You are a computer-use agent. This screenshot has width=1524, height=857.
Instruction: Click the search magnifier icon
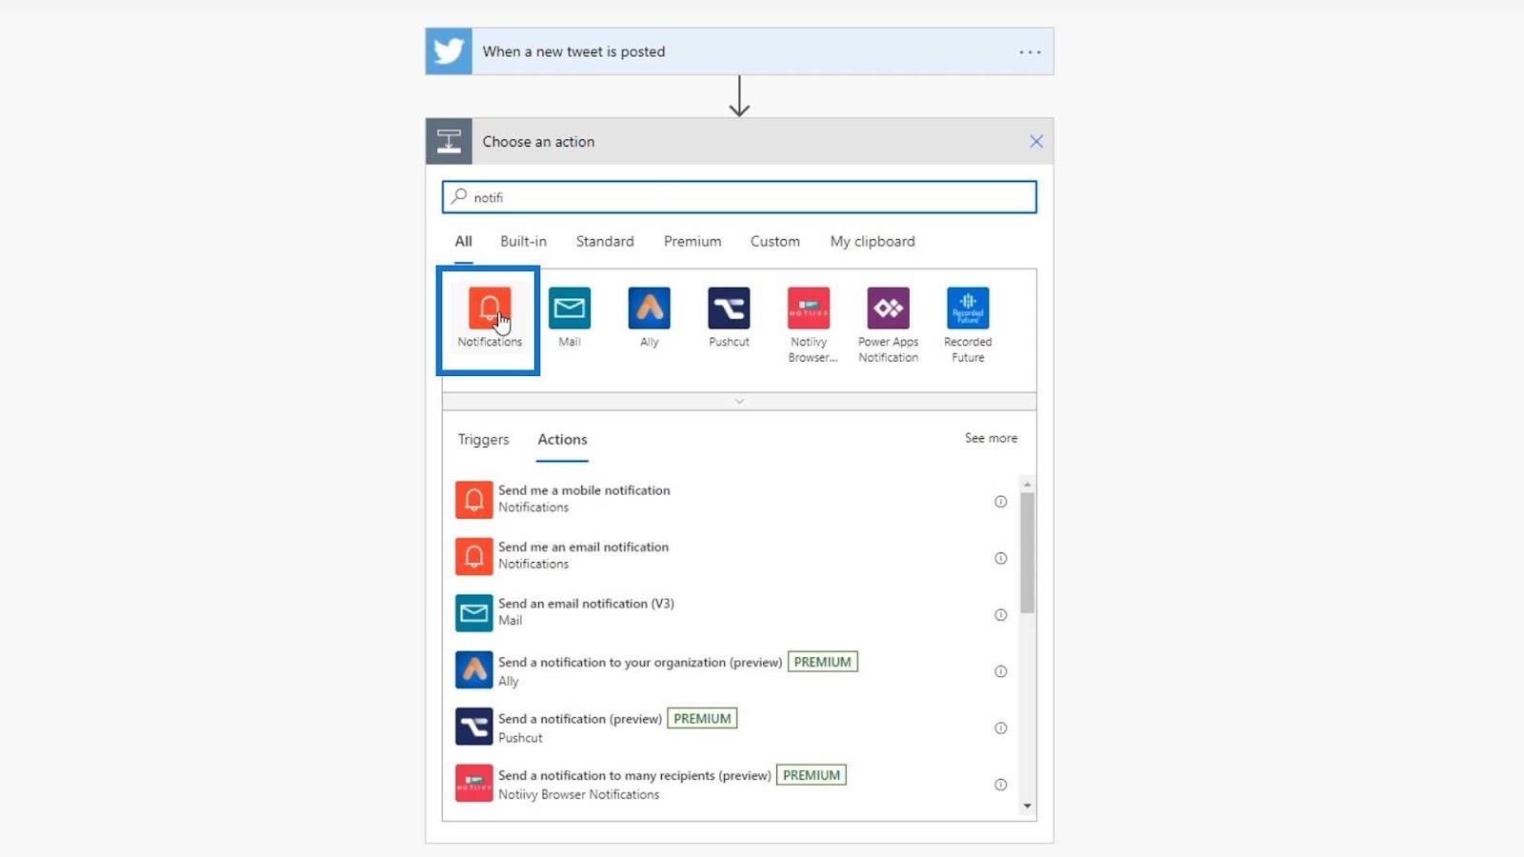coord(459,196)
